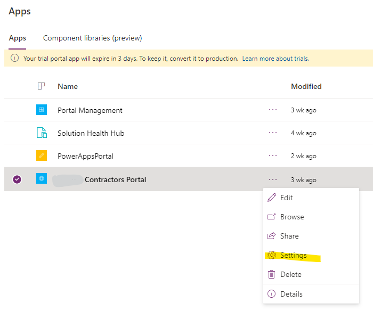373x311 pixels.
Task: Click the 2 wk ago modified value
Action: (x=304, y=156)
